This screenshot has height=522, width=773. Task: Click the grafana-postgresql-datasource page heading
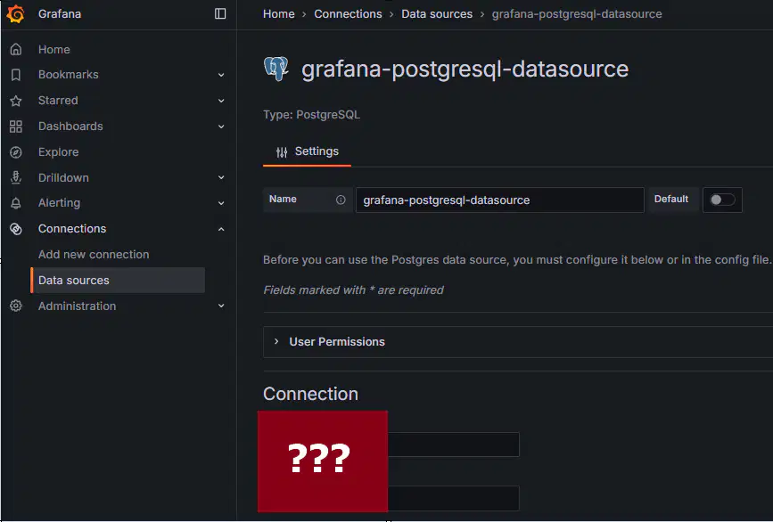[x=465, y=69]
